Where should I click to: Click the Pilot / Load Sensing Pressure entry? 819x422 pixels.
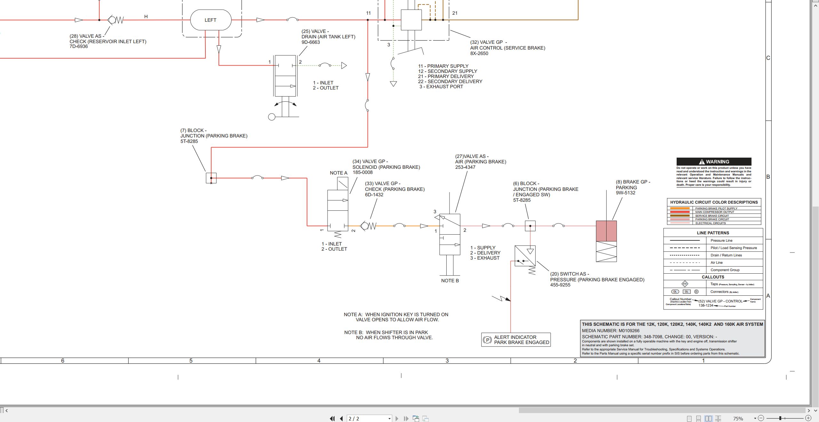713,248
